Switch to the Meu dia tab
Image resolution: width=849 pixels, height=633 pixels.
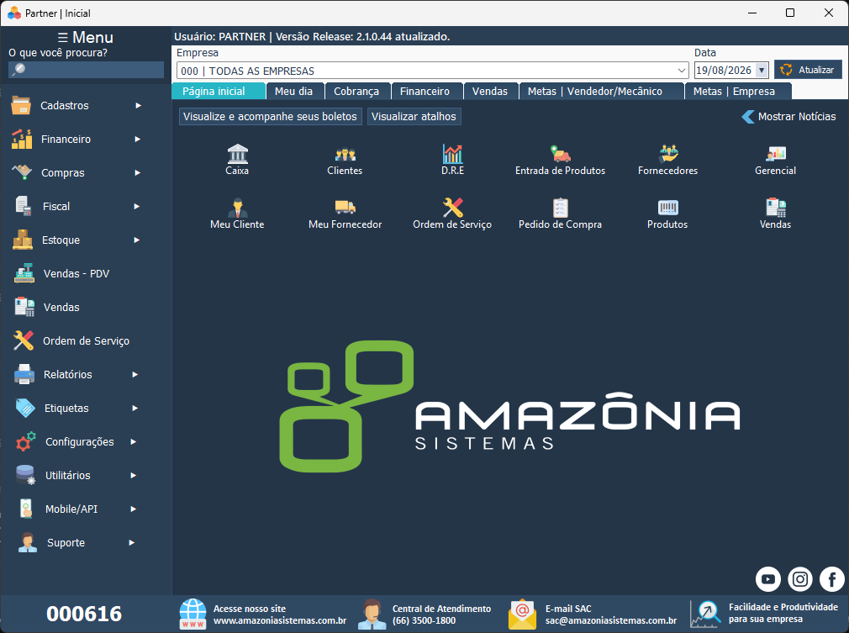294,91
